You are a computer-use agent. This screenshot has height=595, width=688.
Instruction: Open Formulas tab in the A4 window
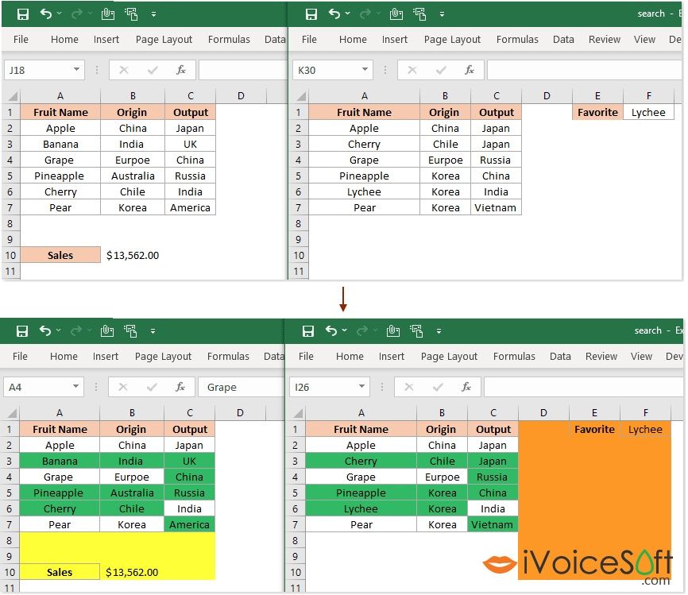click(228, 357)
